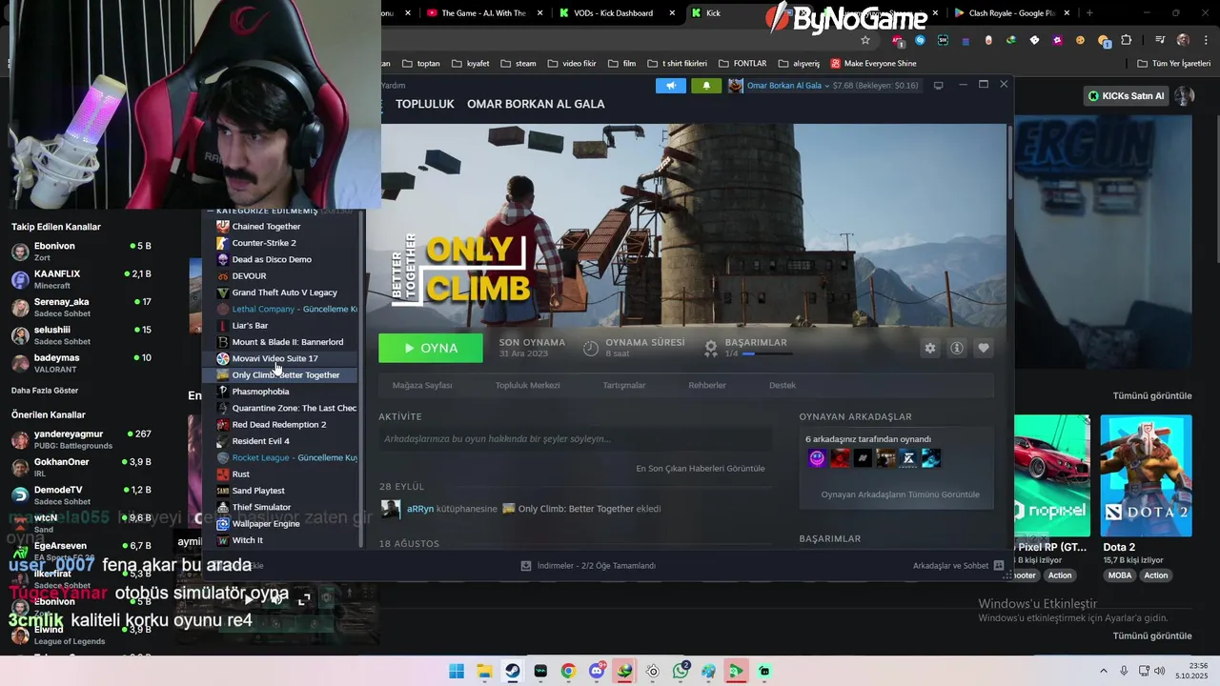
Task: Open the game settings gear in Steam
Action: 930,348
